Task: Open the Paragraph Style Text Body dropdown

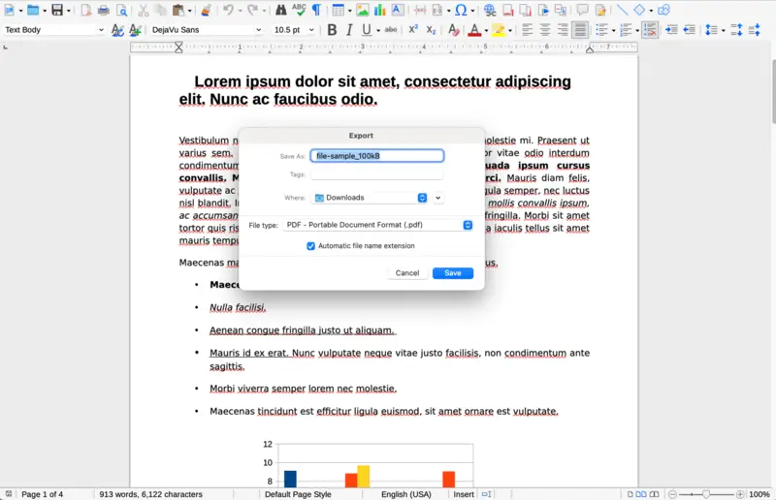Action: [101, 30]
